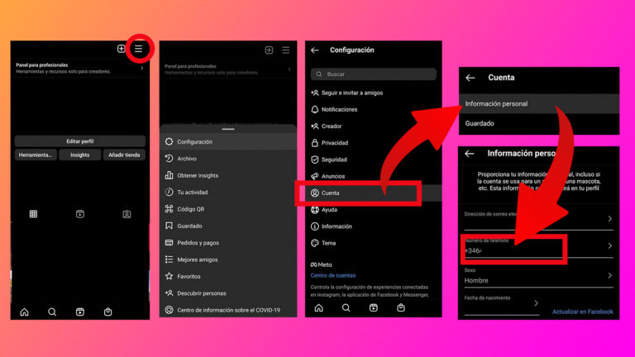Follow the Actualizar en Facebook link
The height and width of the screenshot is (357, 635).
pos(582,312)
